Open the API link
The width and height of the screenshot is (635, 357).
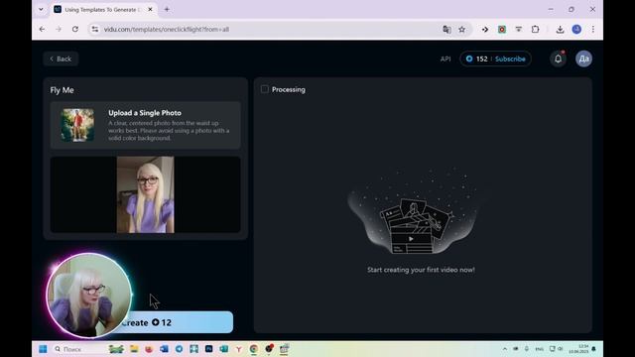click(x=445, y=59)
